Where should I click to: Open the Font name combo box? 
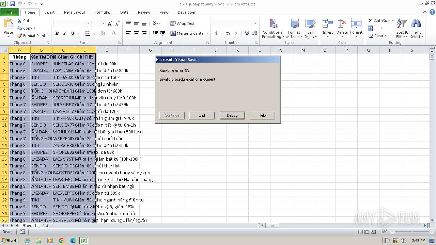(72, 23)
